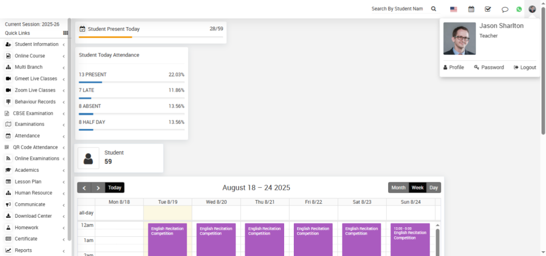This screenshot has height=256, width=546.
Task: Click the green WhatsApp icon
Action: tap(519, 9)
